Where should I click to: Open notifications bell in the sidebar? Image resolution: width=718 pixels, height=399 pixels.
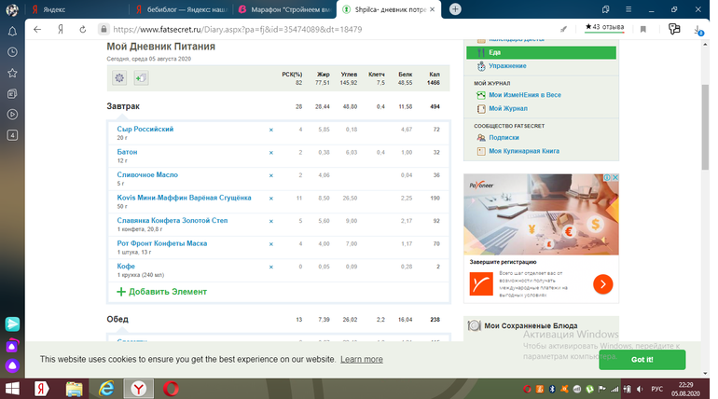tap(12, 31)
